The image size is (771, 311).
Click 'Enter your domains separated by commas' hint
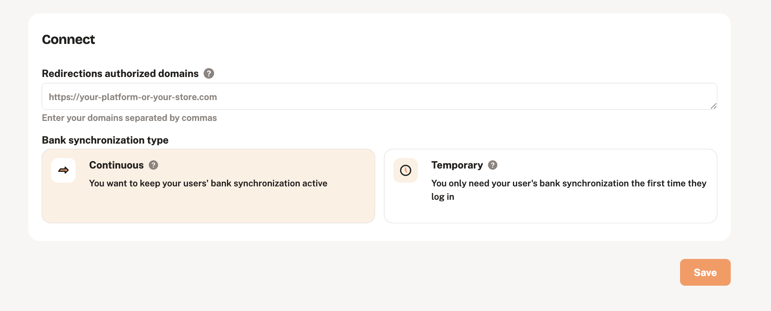pyautogui.click(x=129, y=118)
